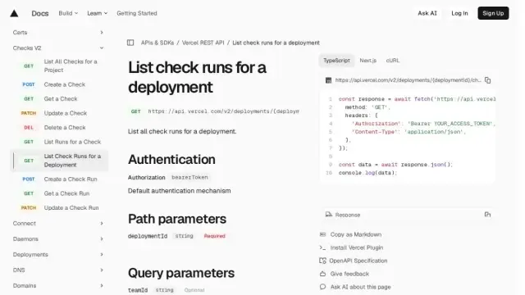
Task: Expand the Deployments sidebar section
Action: tap(58, 255)
